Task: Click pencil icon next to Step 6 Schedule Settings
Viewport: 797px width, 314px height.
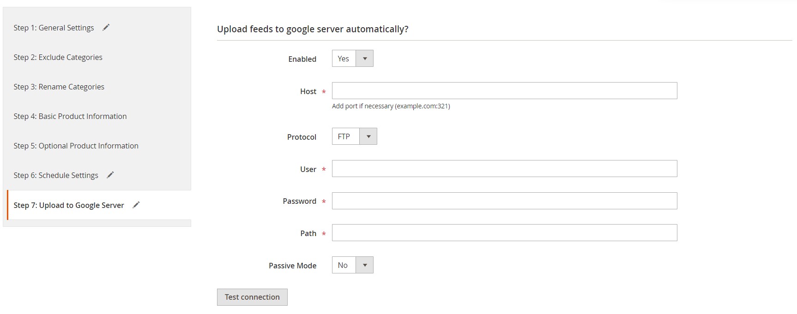Action: pos(110,175)
